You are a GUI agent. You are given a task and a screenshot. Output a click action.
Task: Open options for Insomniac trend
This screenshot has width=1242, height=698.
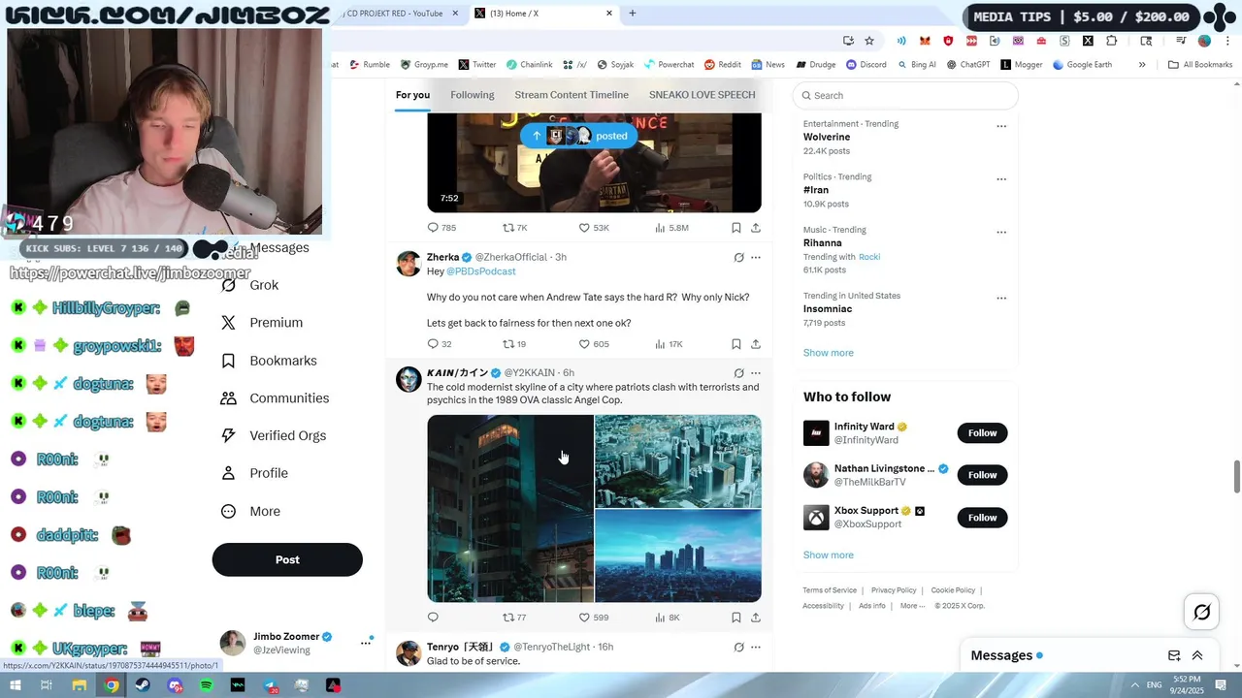point(1001,299)
